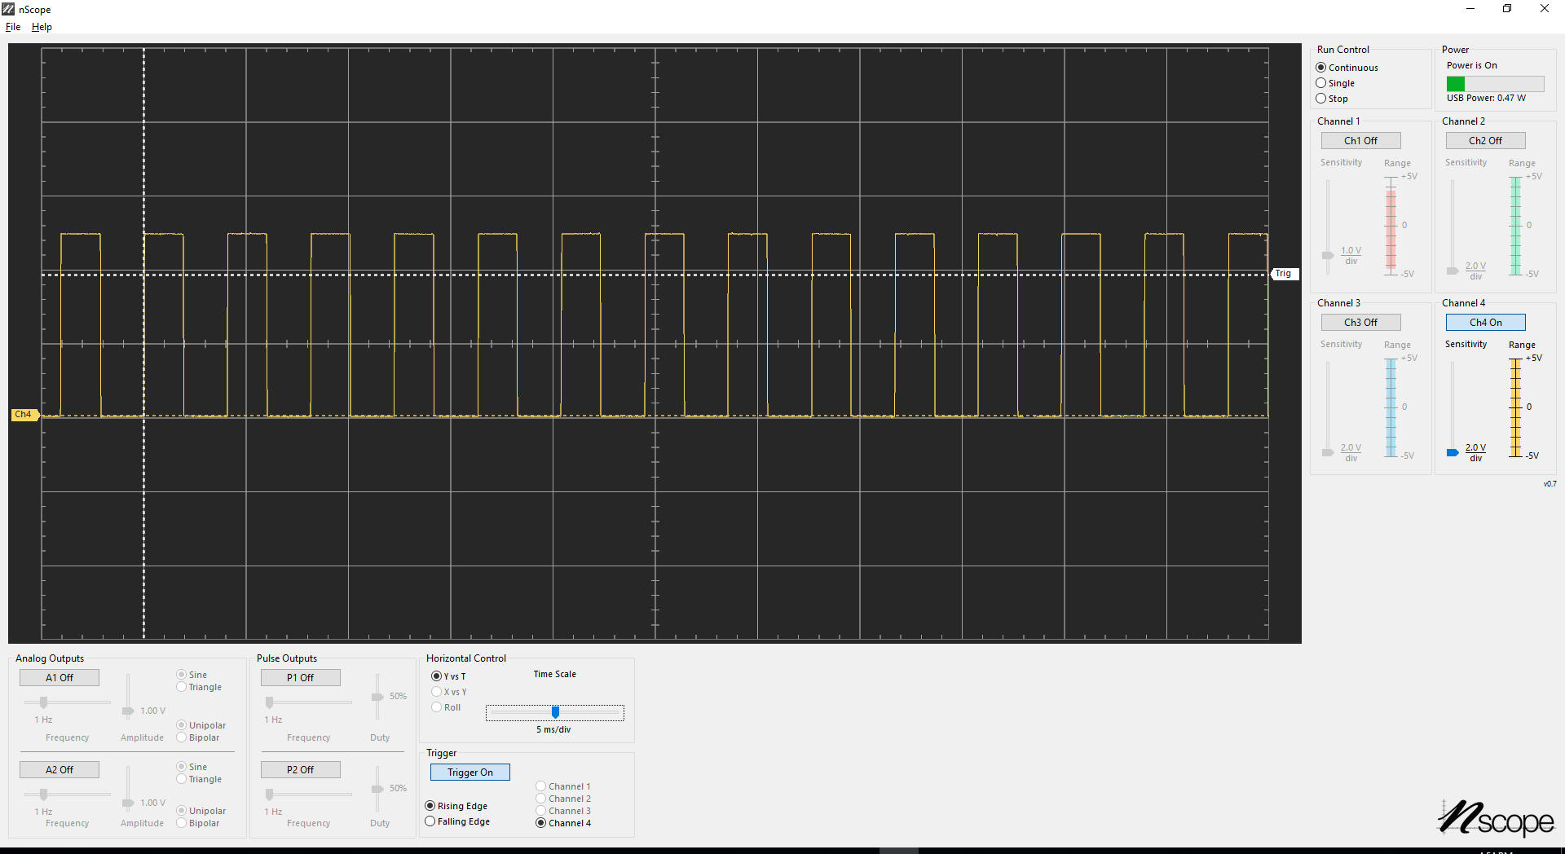This screenshot has width=1565, height=854.
Task: Enable pulse output P1
Action: (x=300, y=678)
